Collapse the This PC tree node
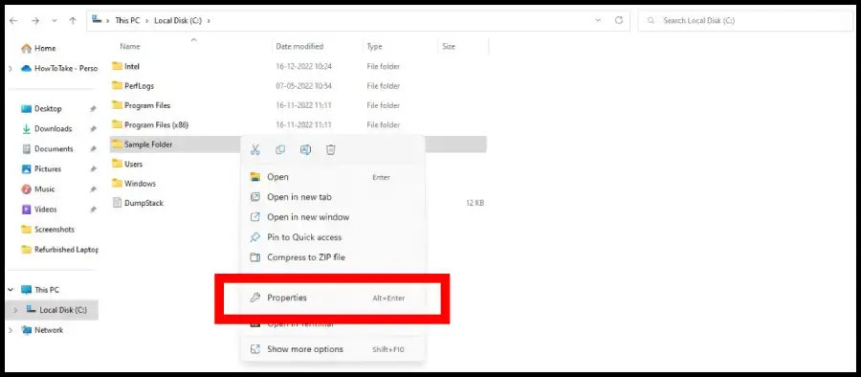This screenshot has height=377, width=861. tap(11, 290)
